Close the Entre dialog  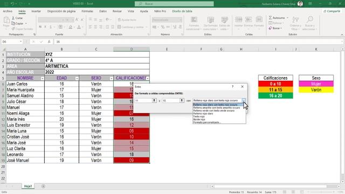click(x=242, y=87)
